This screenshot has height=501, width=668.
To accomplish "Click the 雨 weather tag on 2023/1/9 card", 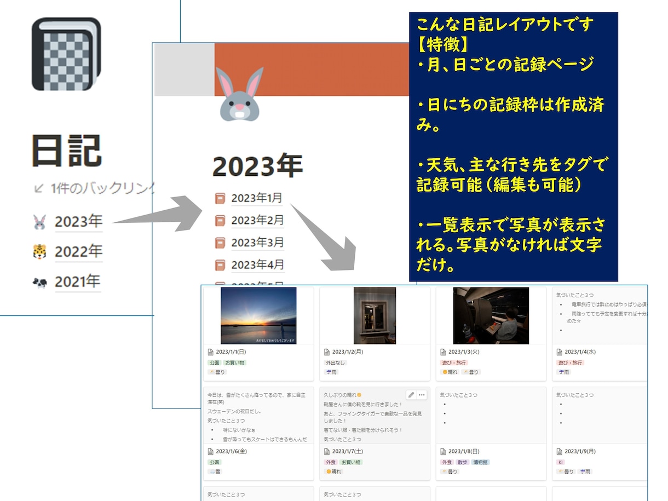I will coord(585,471).
